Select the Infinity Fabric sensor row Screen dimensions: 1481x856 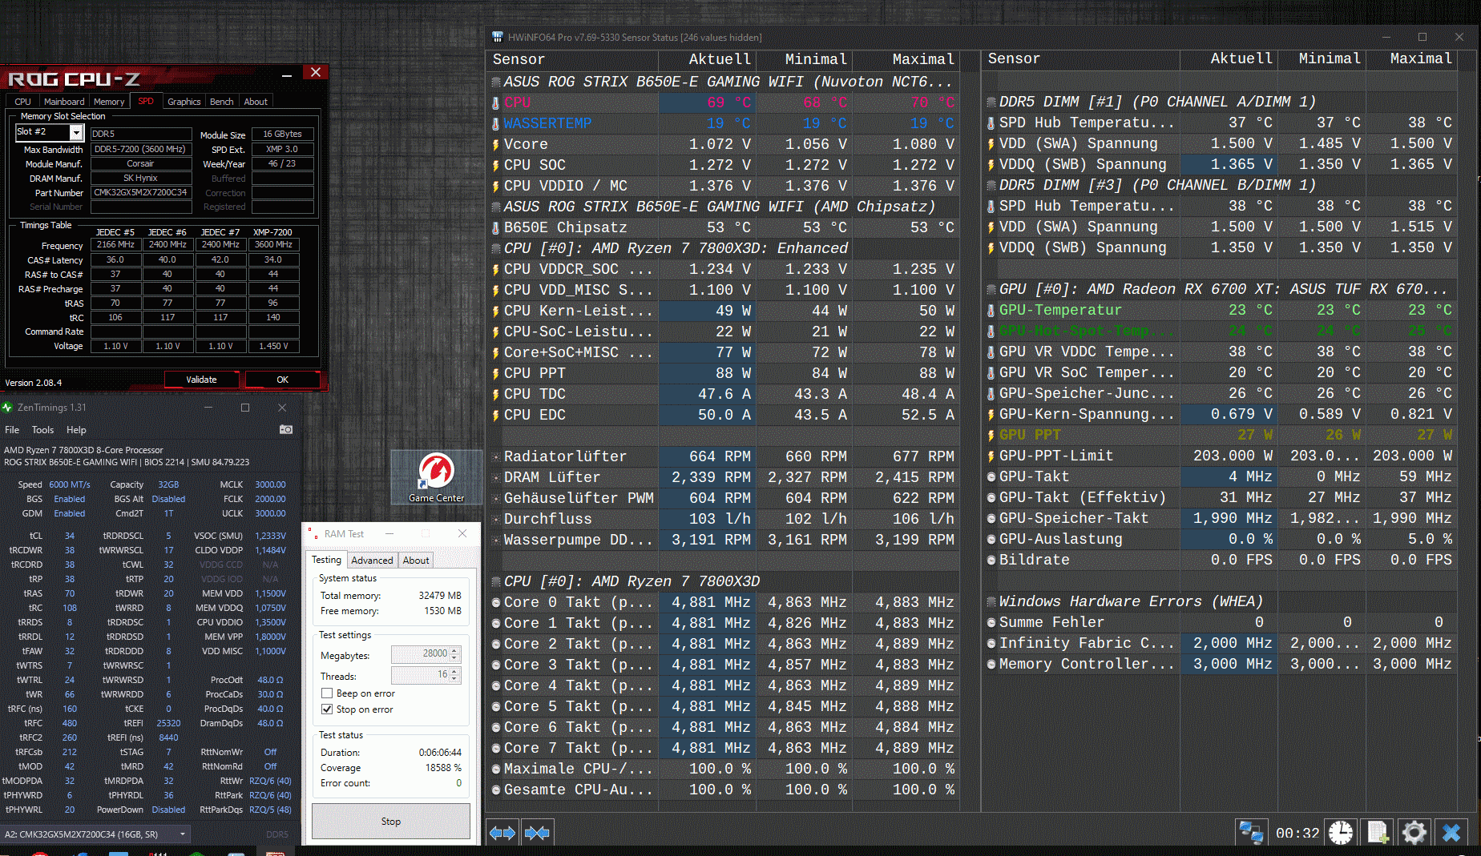1220,643
